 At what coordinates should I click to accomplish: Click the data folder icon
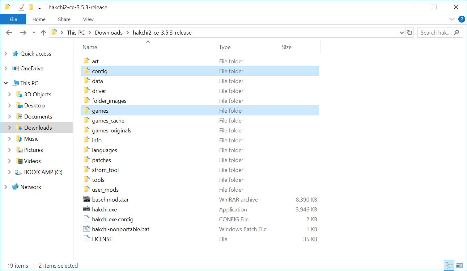point(87,81)
